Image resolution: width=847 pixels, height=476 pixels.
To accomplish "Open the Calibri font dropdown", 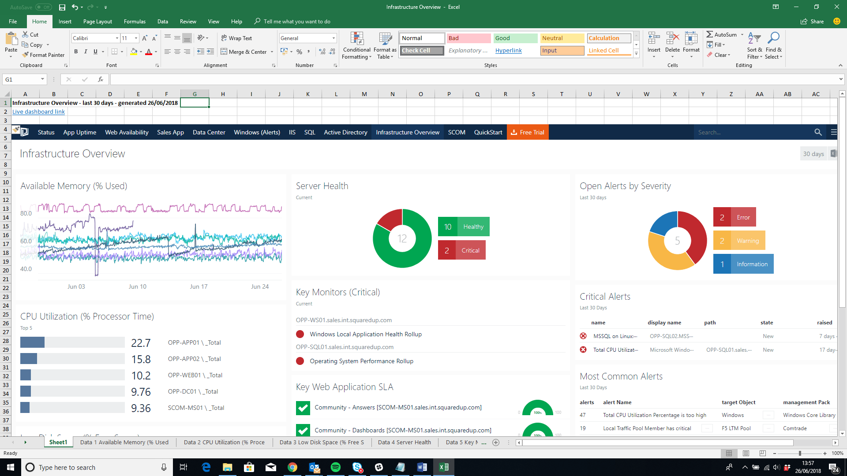I will point(116,38).
